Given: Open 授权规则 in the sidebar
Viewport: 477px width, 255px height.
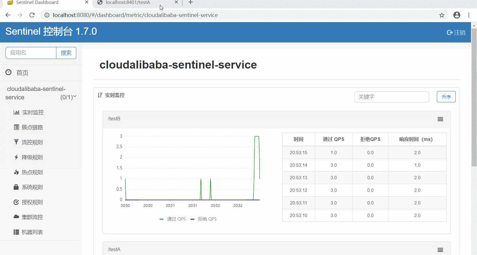Looking at the screenshot, I should [x=32, y=202].
